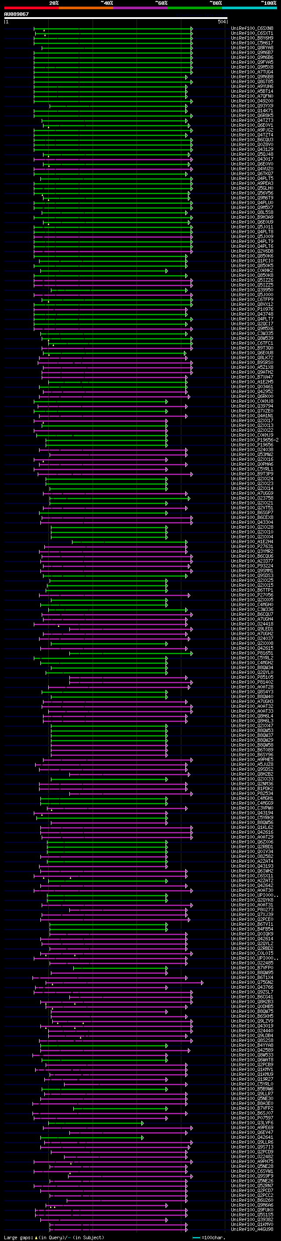
Task: Click the red 20% identity color segment
Action: click(31, 8)
